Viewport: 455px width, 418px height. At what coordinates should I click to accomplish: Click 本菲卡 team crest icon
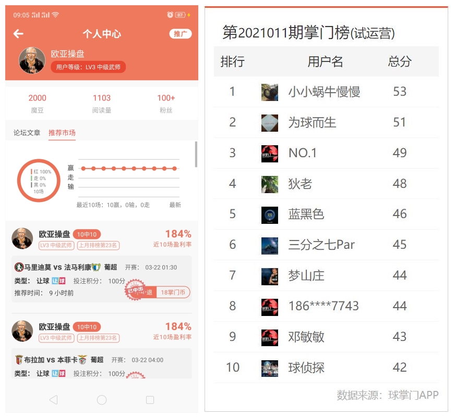click(x=82, y=360)
